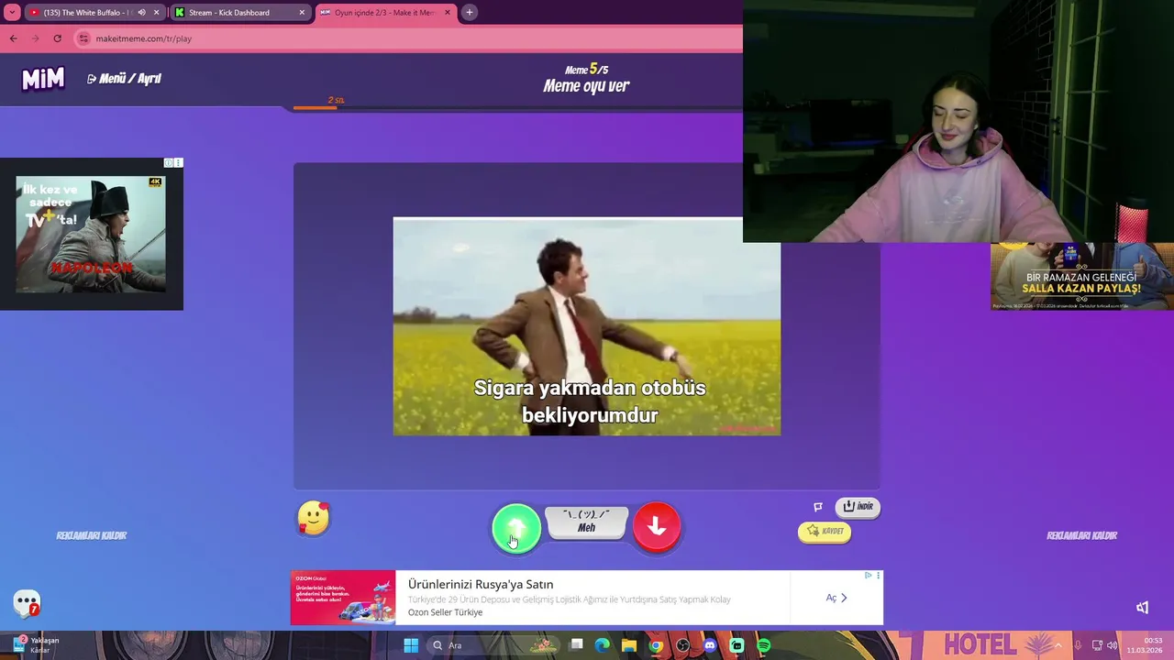
Task: Open the tab search dropdown
Action: tap(12, 13)
